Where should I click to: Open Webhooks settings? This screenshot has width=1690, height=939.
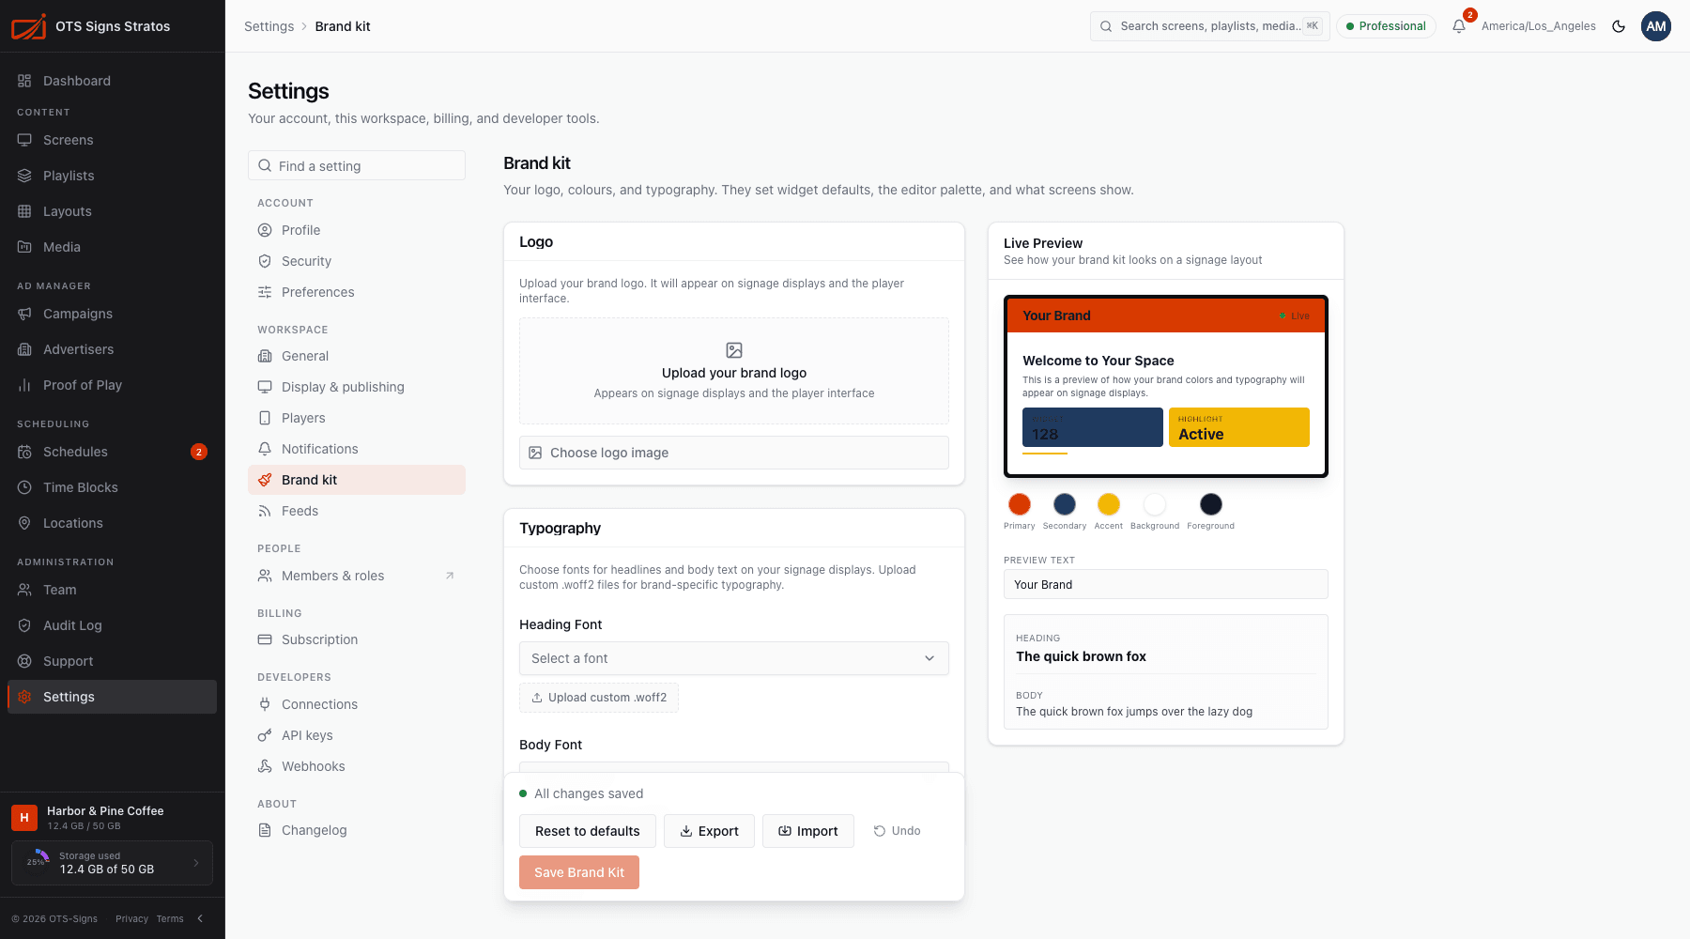[x=357, y=766]
